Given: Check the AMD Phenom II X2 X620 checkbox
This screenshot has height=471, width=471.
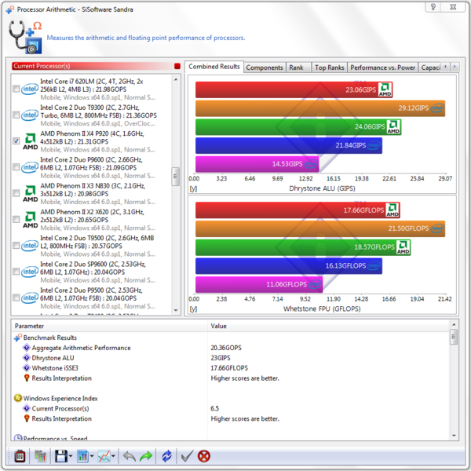Looking at the screenshot, I should click(x=16, y=219).
